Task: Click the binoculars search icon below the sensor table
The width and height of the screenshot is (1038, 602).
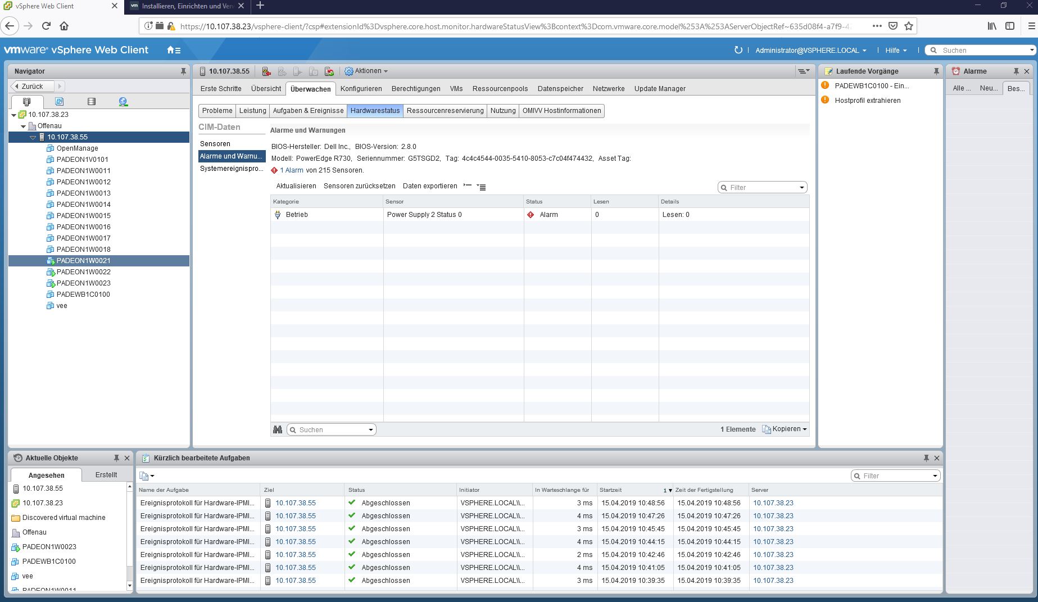Action: coord(278,429)
